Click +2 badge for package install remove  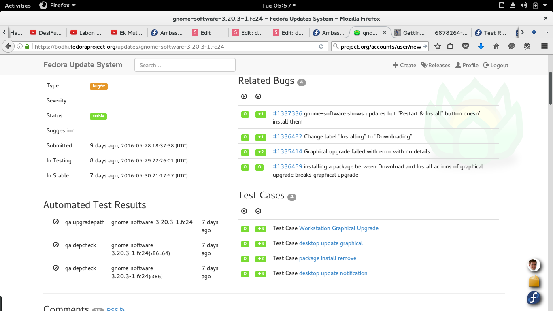[261, 259]
